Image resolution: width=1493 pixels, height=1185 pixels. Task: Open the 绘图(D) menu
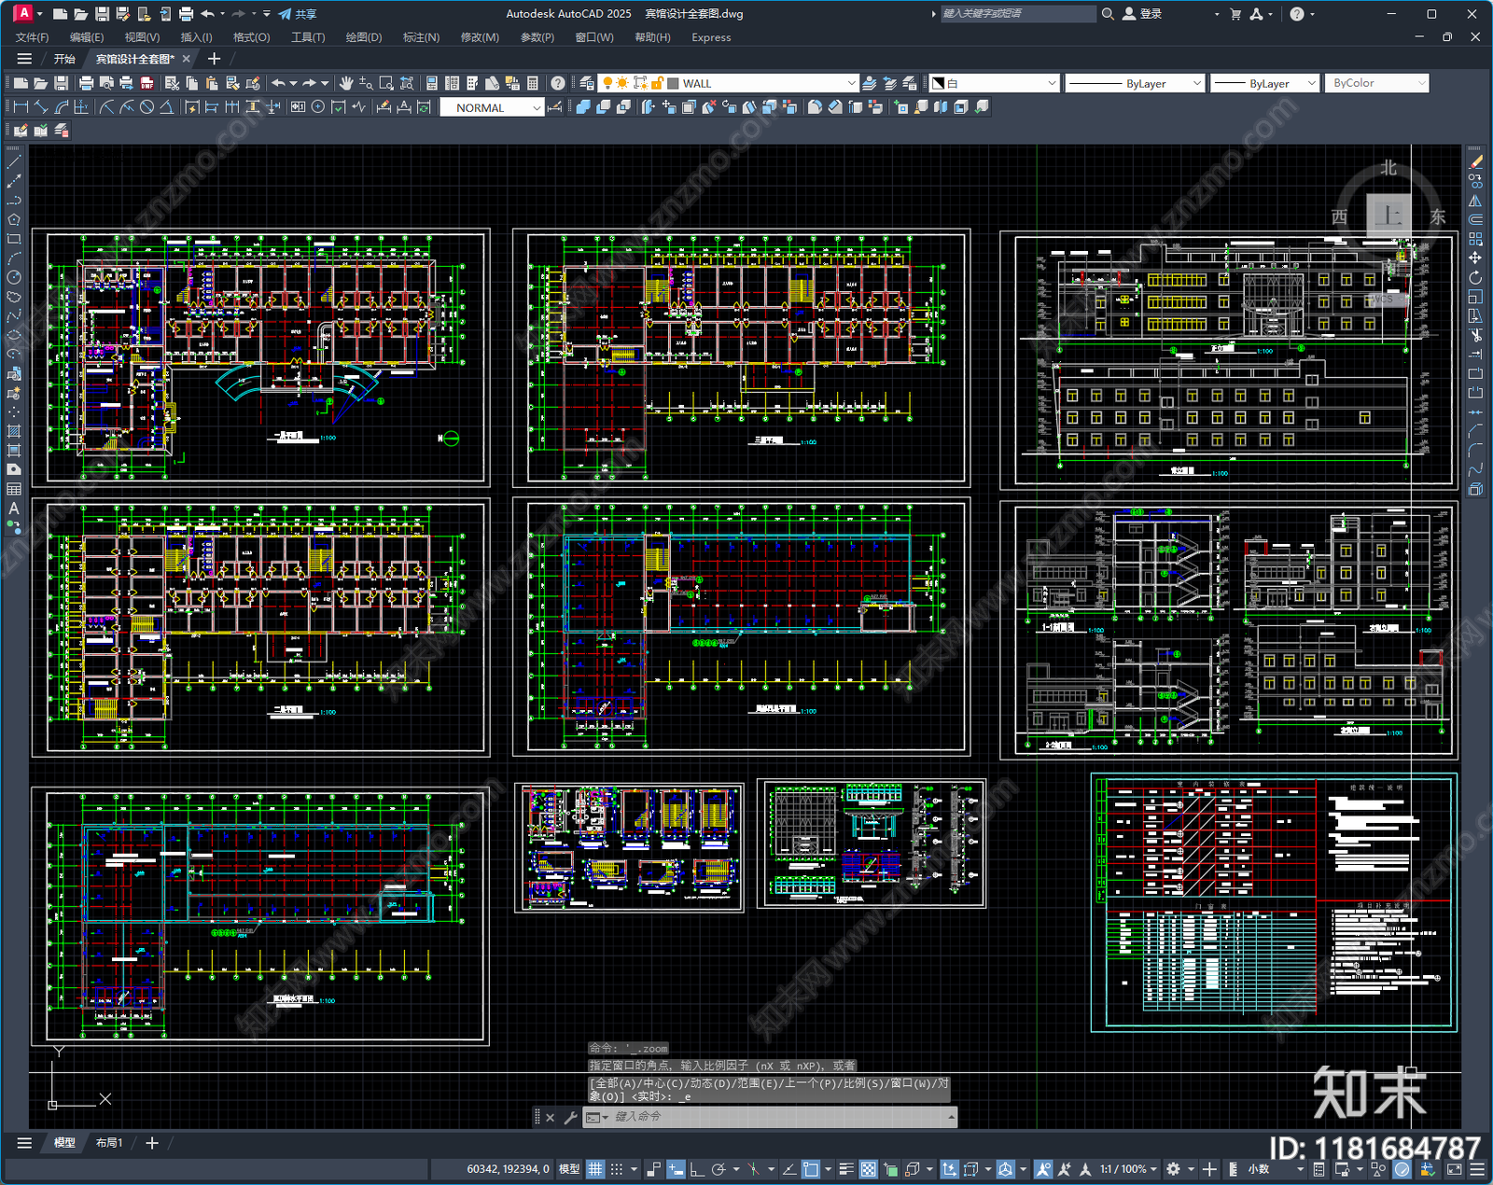click(x=363, y=37)
